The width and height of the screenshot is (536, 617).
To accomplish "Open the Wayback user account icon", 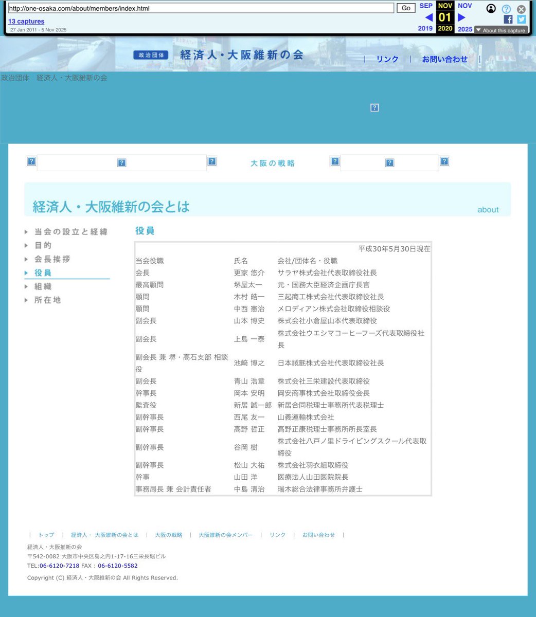I will click(491, 9).
